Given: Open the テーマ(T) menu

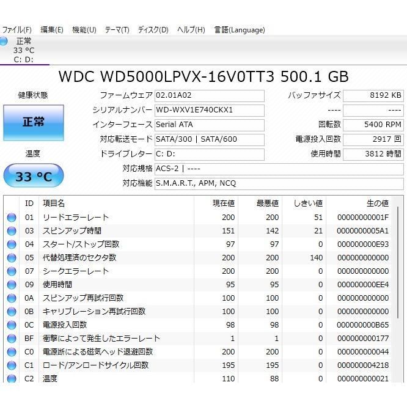Looking at the screenshot, I should (117, 30).
